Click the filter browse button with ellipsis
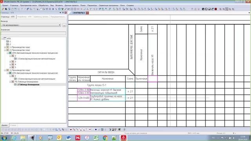Image resolution: width=251 pixels, height=141 pixels. tap(64, 25)
